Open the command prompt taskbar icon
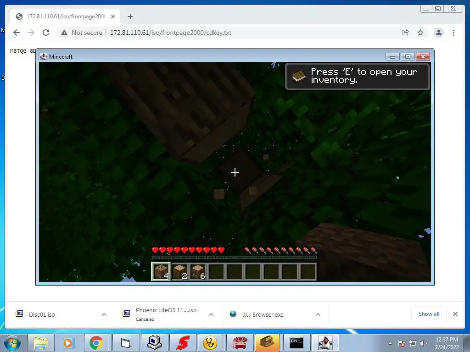 point(297,343)
